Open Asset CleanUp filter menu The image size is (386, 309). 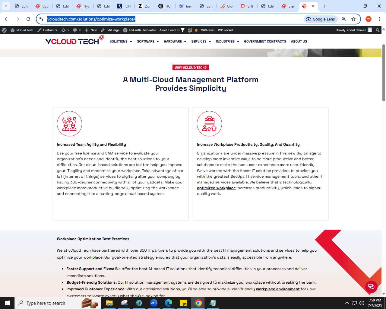coord(172,30)
